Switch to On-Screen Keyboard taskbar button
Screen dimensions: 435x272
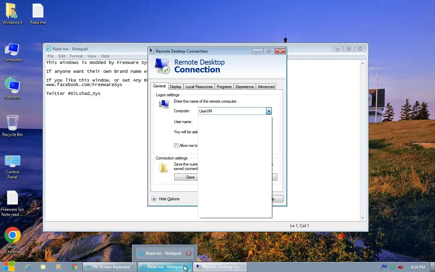point(110,267)
